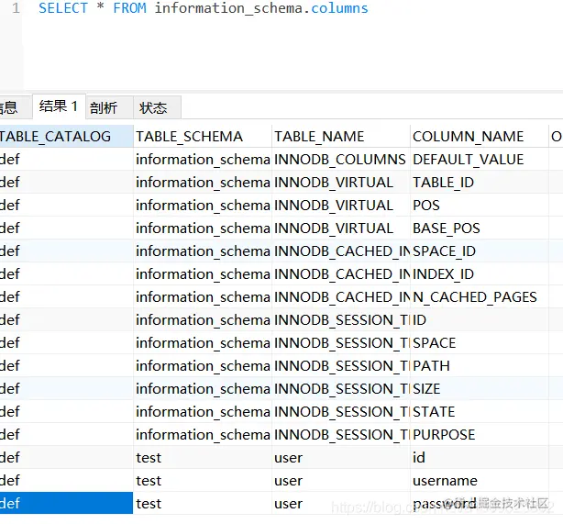Click the information_schema cell in DEFAULT_VALUE row

pyautogui.click(x=203, y=159)
